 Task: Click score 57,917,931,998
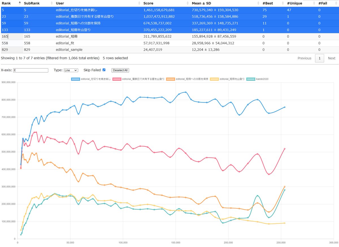point(157,43)
